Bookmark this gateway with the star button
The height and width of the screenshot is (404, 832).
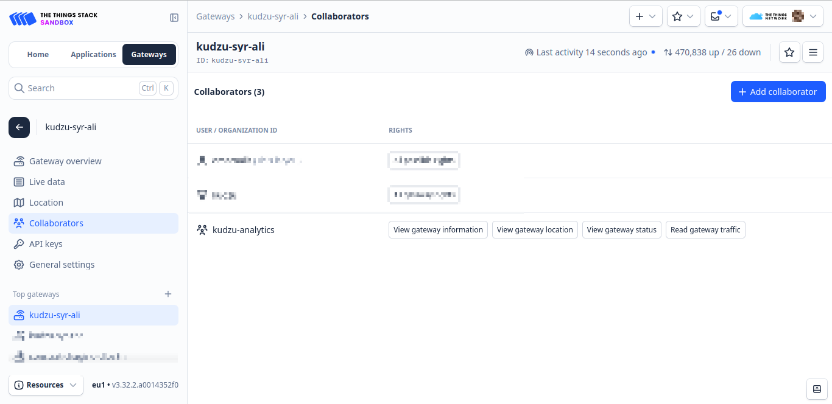pyautogui.click(x=789, y=52)
